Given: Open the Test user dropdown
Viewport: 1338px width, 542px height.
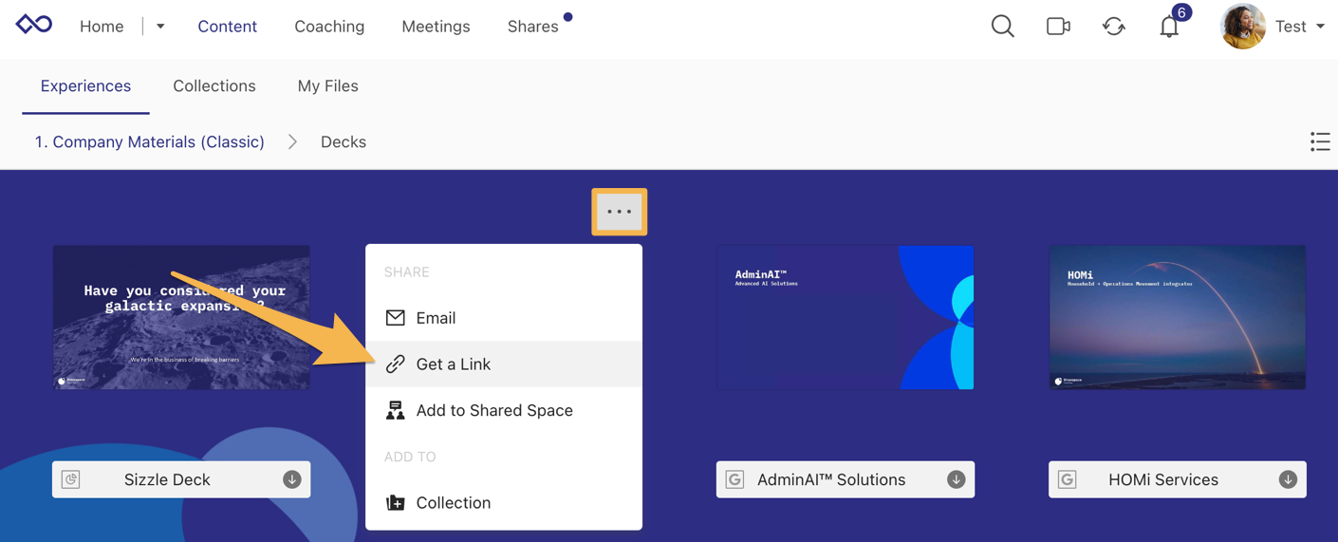Looking at the screenshot, I should point(1300,27).
